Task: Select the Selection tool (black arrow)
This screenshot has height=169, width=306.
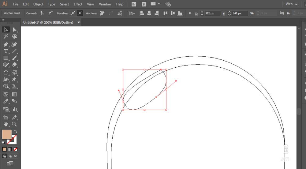Action: click(x=6, y=30)
